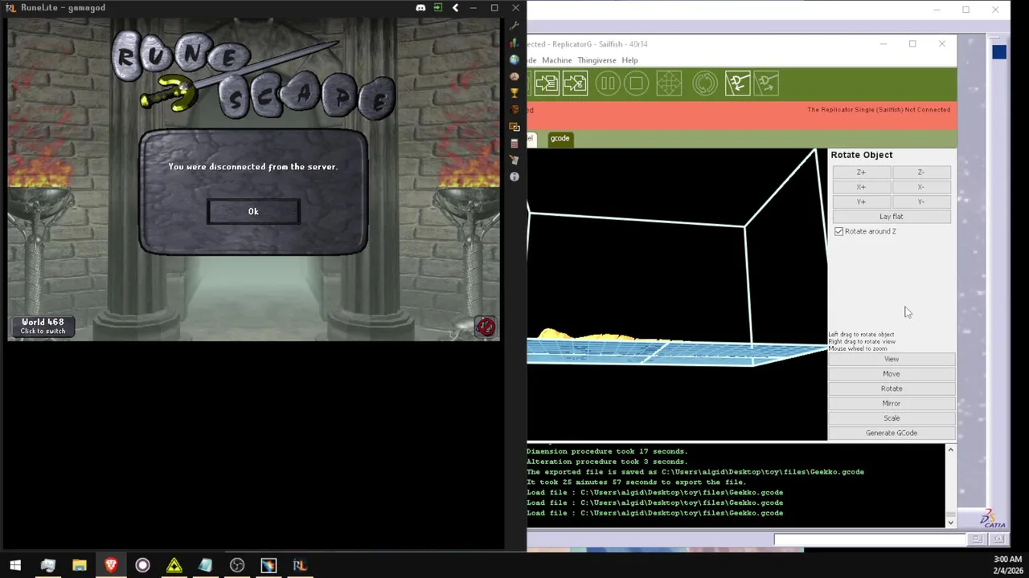Open the calculator icon in RuneLite sidebar

514,144
